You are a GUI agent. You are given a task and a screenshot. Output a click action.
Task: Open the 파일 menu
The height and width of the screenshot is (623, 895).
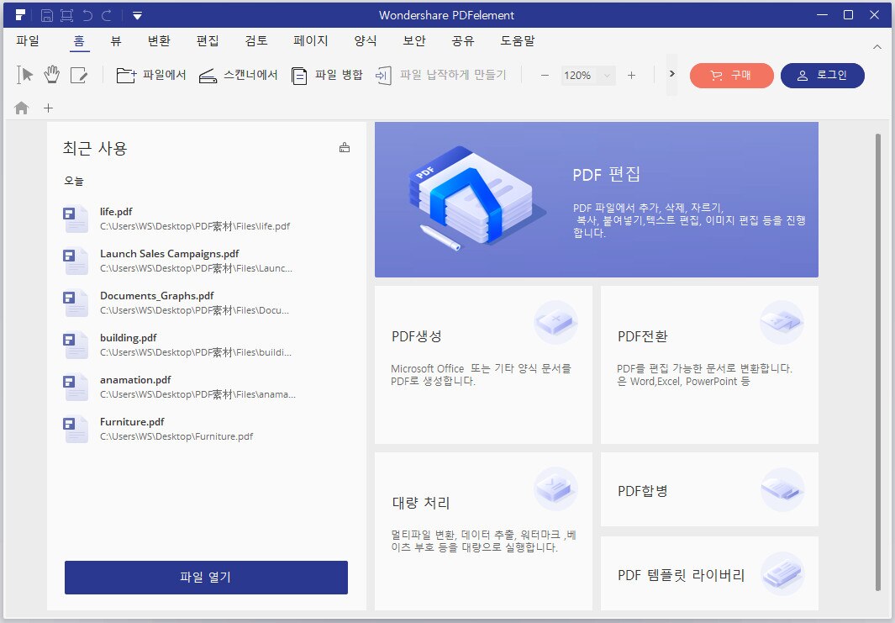click(x=28, y=40)
